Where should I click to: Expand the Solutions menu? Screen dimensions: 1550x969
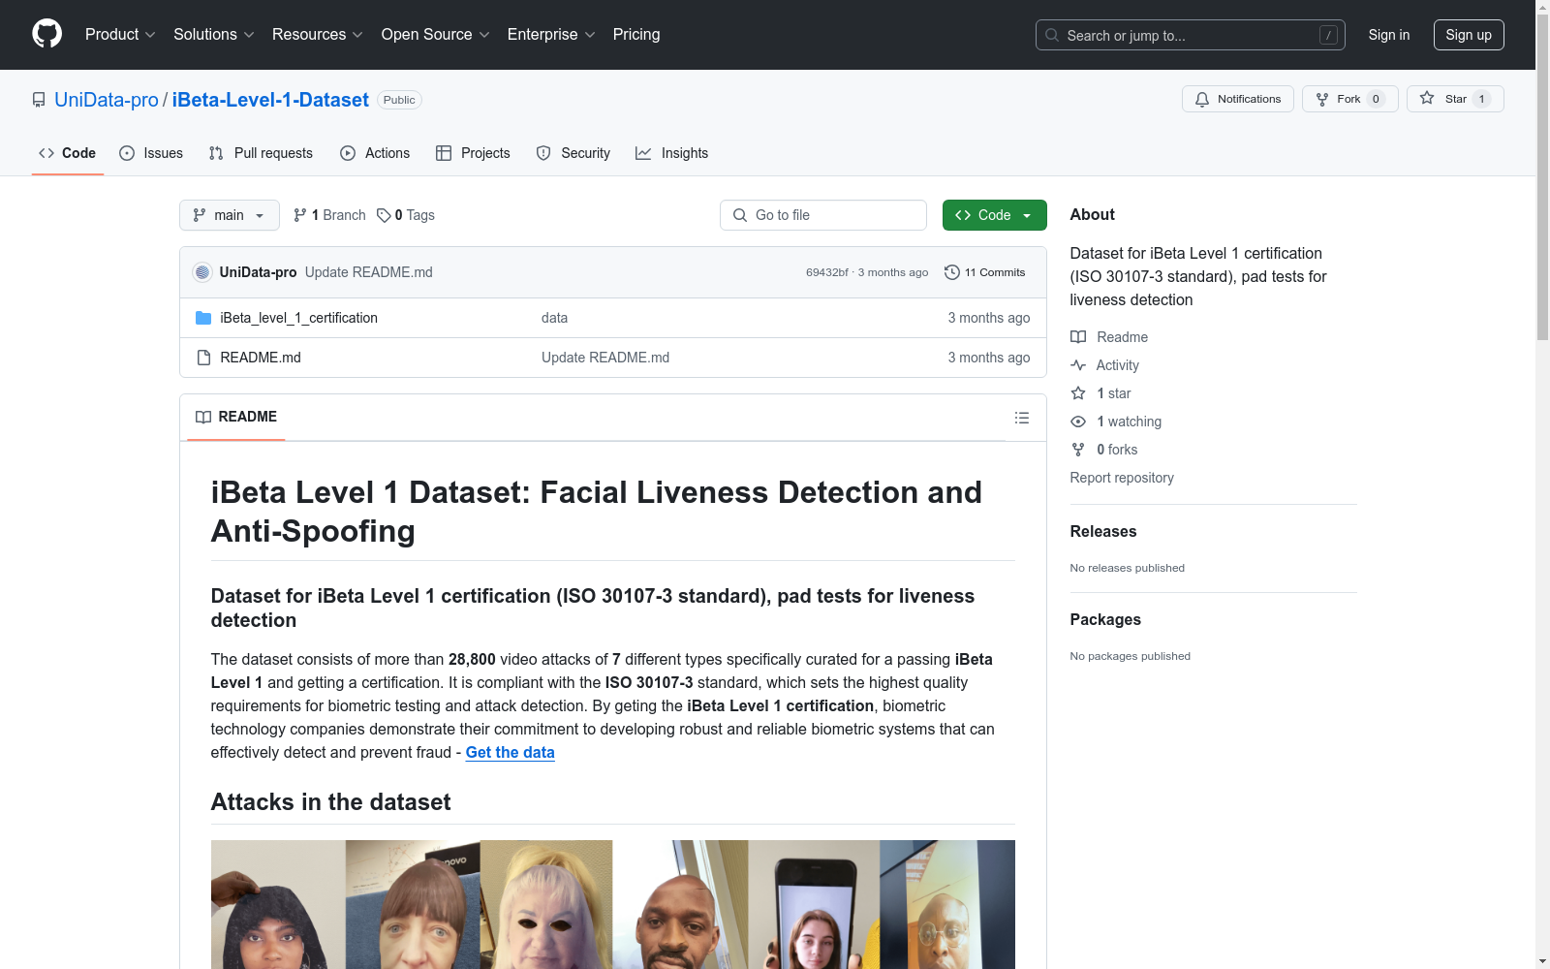point(214,35)
